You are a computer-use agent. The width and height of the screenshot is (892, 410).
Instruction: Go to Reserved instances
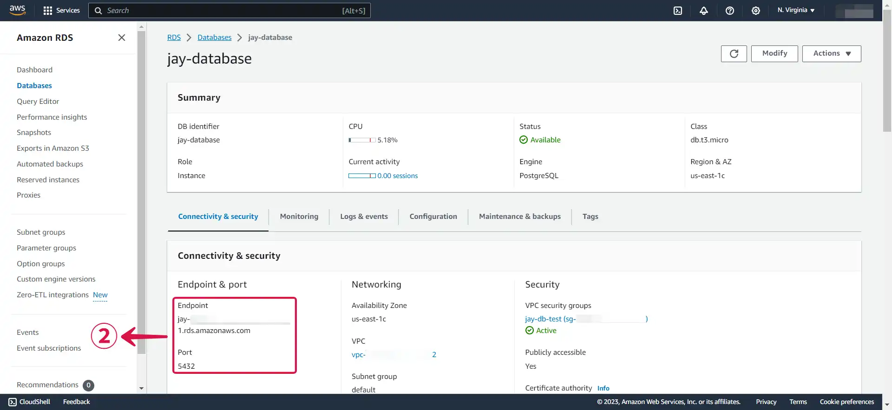coord(48,180)
